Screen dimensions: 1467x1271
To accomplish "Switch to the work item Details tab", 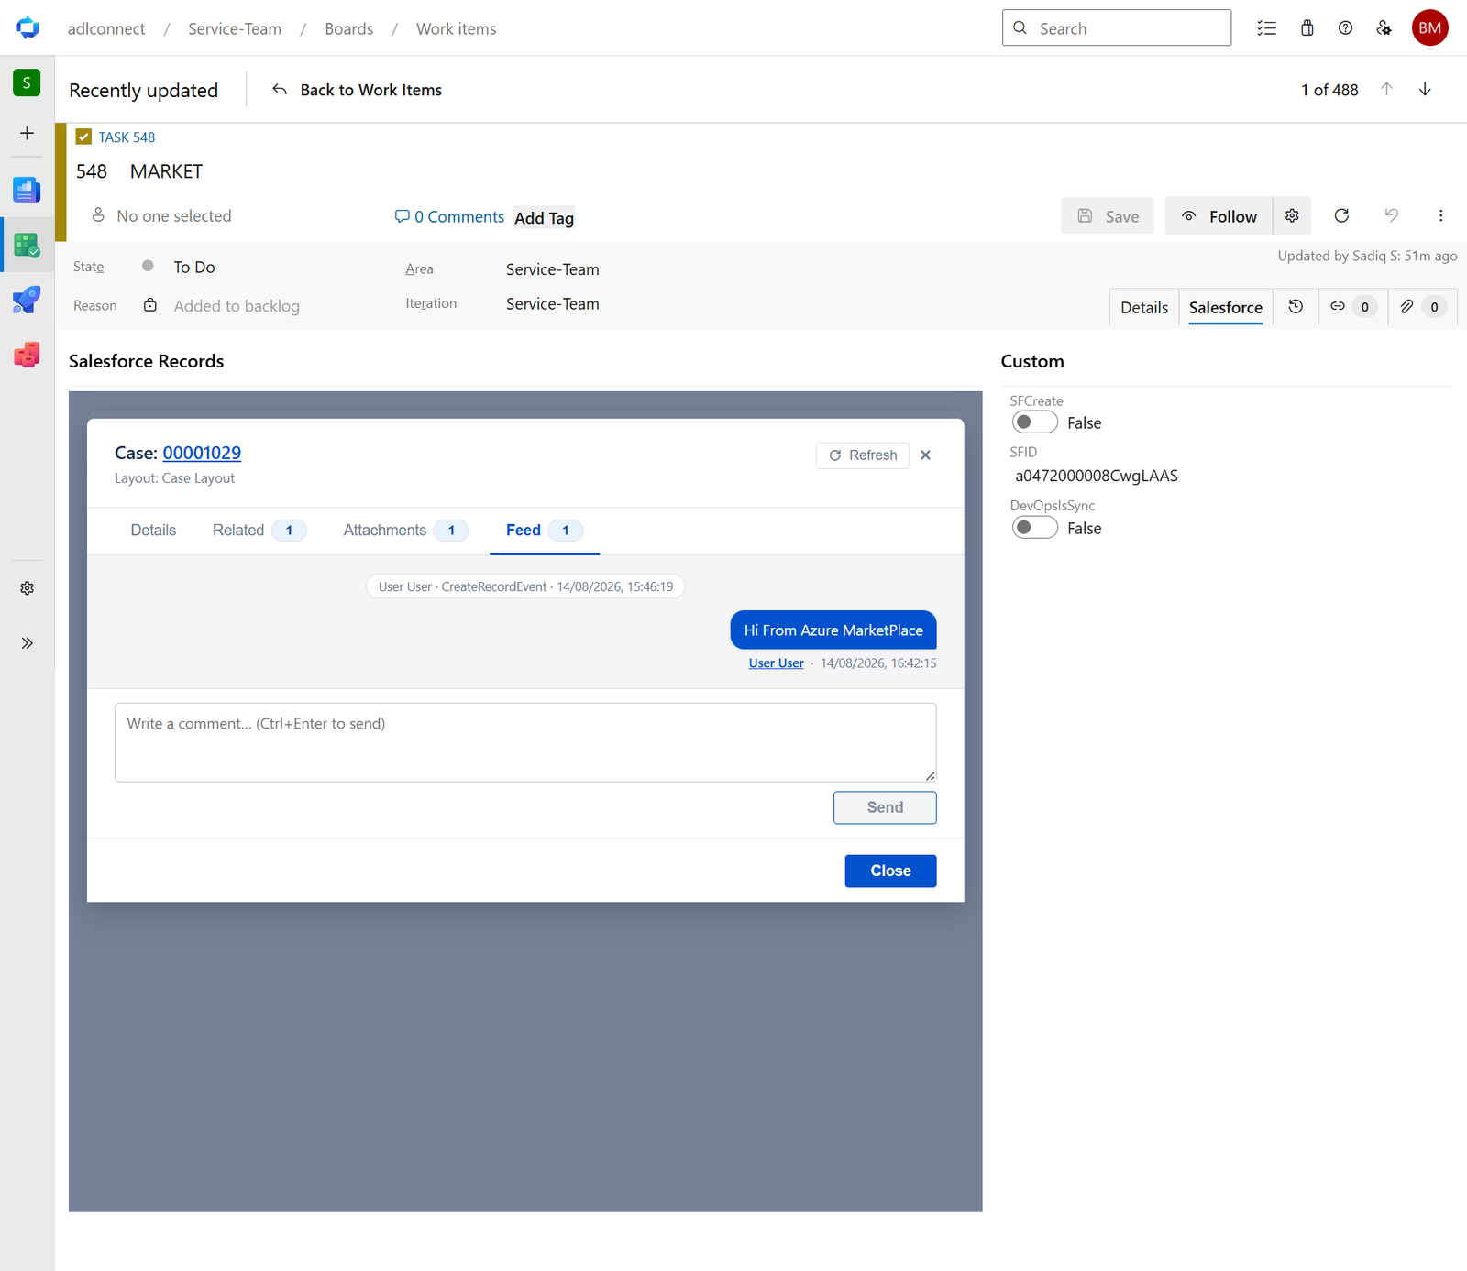I will (x=1144, y=307).
